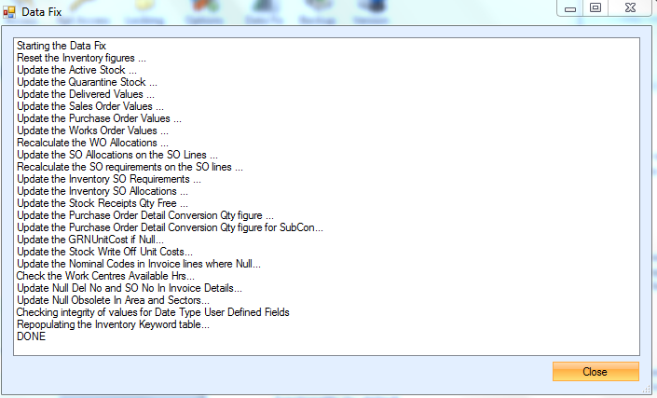Select 'Recalculate the WO Allocations ...' line

coord(92,143)
